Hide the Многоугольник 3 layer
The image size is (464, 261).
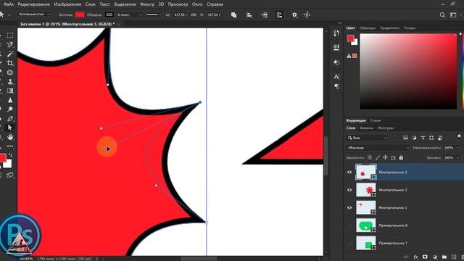coord(349,173)
